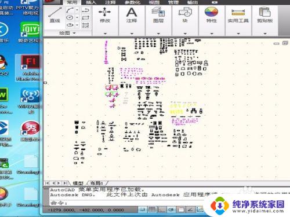Open the red 秀 desktop shortcut
Screen dimensions: 290x217
coord(30,131)
